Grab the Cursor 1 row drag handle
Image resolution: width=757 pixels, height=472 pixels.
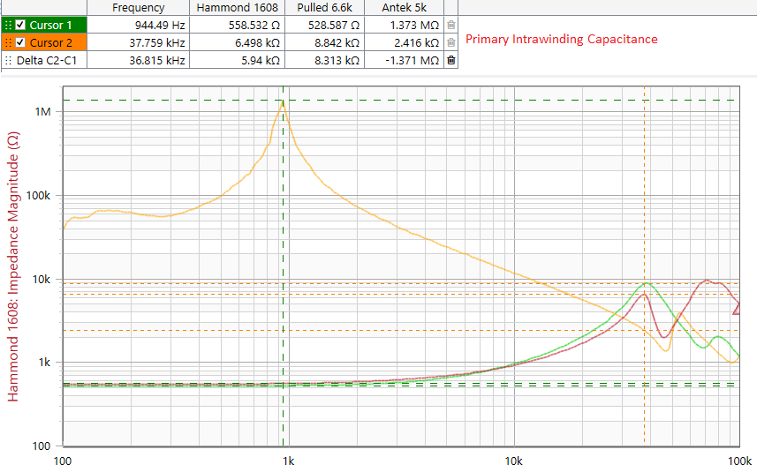[x=8, y=25]
